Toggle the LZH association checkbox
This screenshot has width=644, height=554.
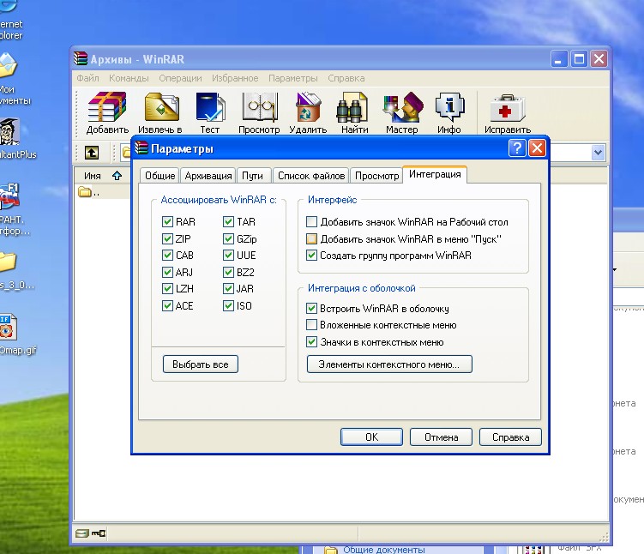pos(167,289)
